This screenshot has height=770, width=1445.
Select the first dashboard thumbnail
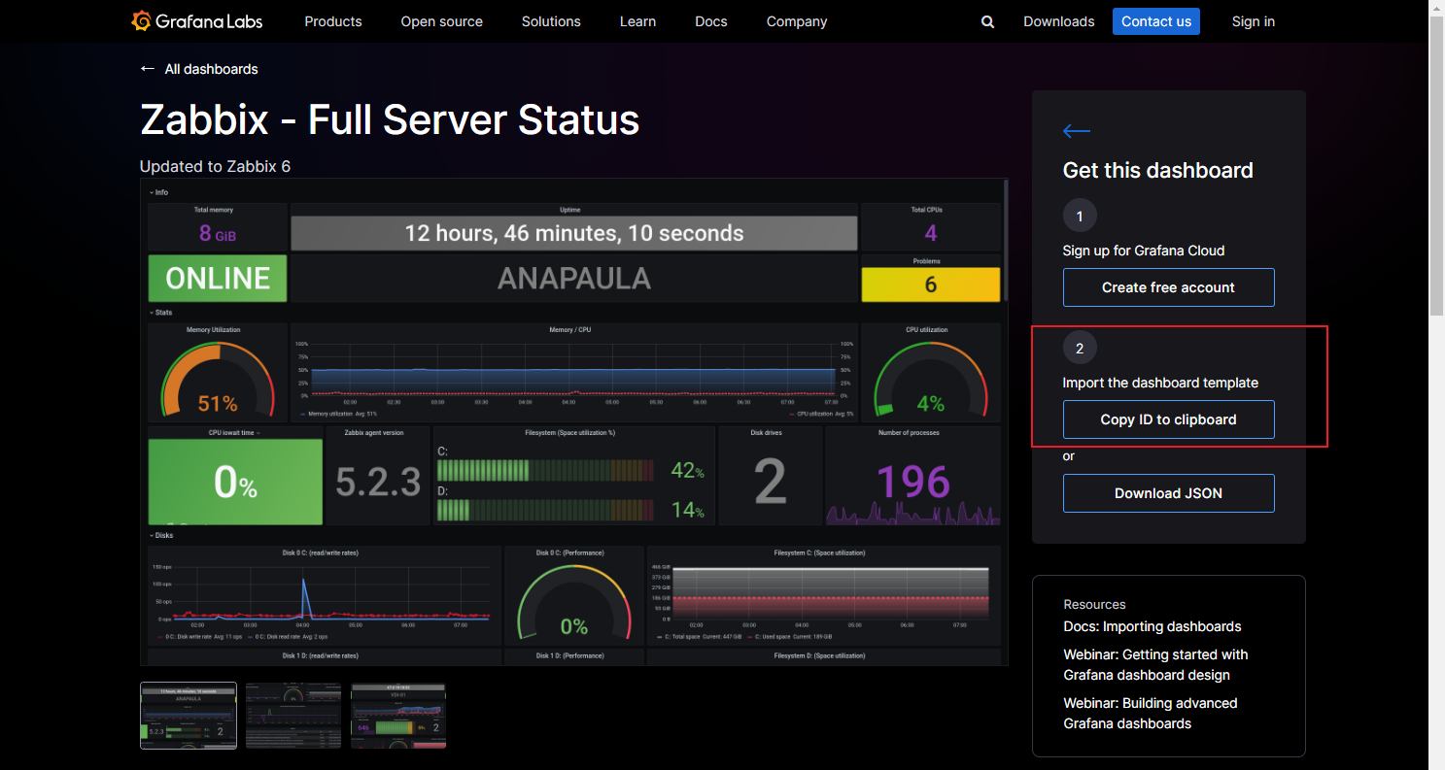189,716
